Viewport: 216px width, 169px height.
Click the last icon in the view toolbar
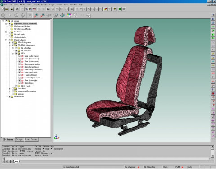[x=89, y=15]
